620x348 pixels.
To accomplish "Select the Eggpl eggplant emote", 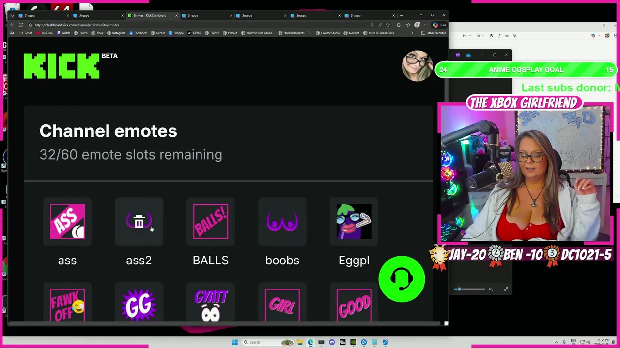I will coord(354,221).
